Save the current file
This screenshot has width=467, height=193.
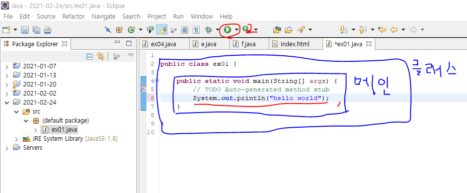click(x=25, y=30)
